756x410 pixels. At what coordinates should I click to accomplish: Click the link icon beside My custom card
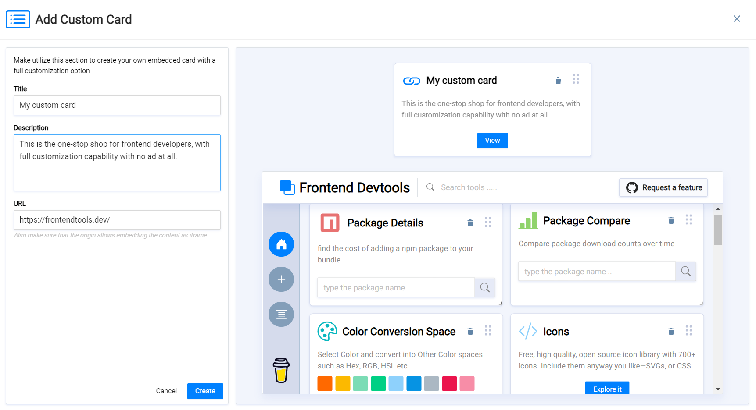click(411, 80)
